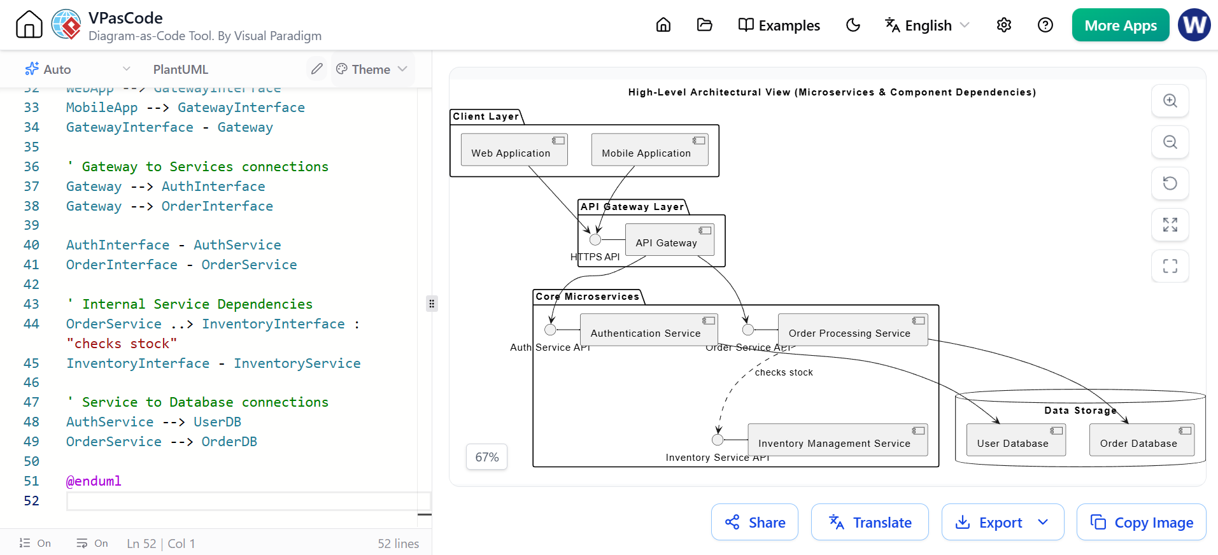This screenshot has height=555, width=1218.
Task: Go to home via header home icon
Action: [x=663, y=25]
